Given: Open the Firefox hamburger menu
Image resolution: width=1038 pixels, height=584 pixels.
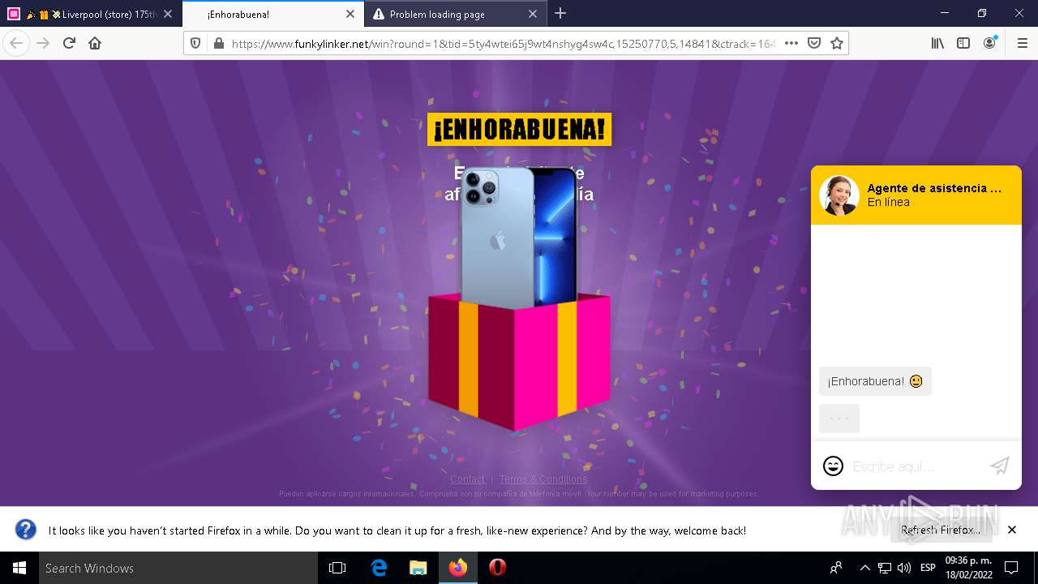Looking at the screenshot, I should pos(1022,43).
